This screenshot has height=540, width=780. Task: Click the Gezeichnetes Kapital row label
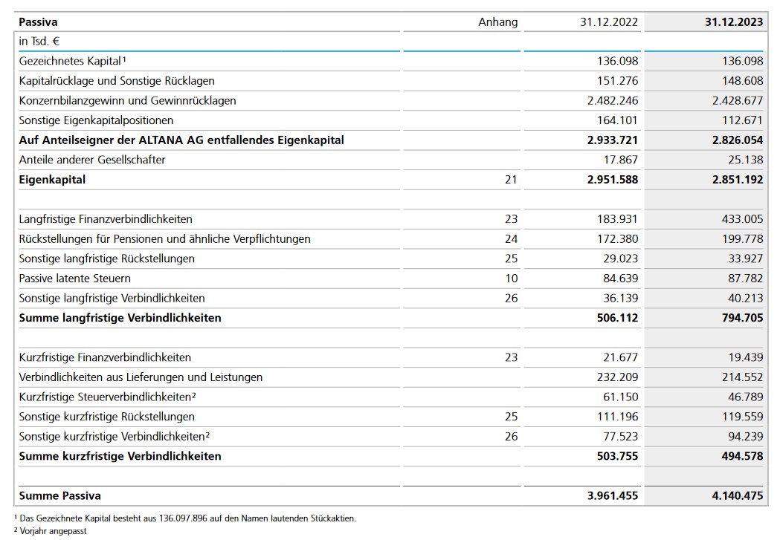pos(71,61)
